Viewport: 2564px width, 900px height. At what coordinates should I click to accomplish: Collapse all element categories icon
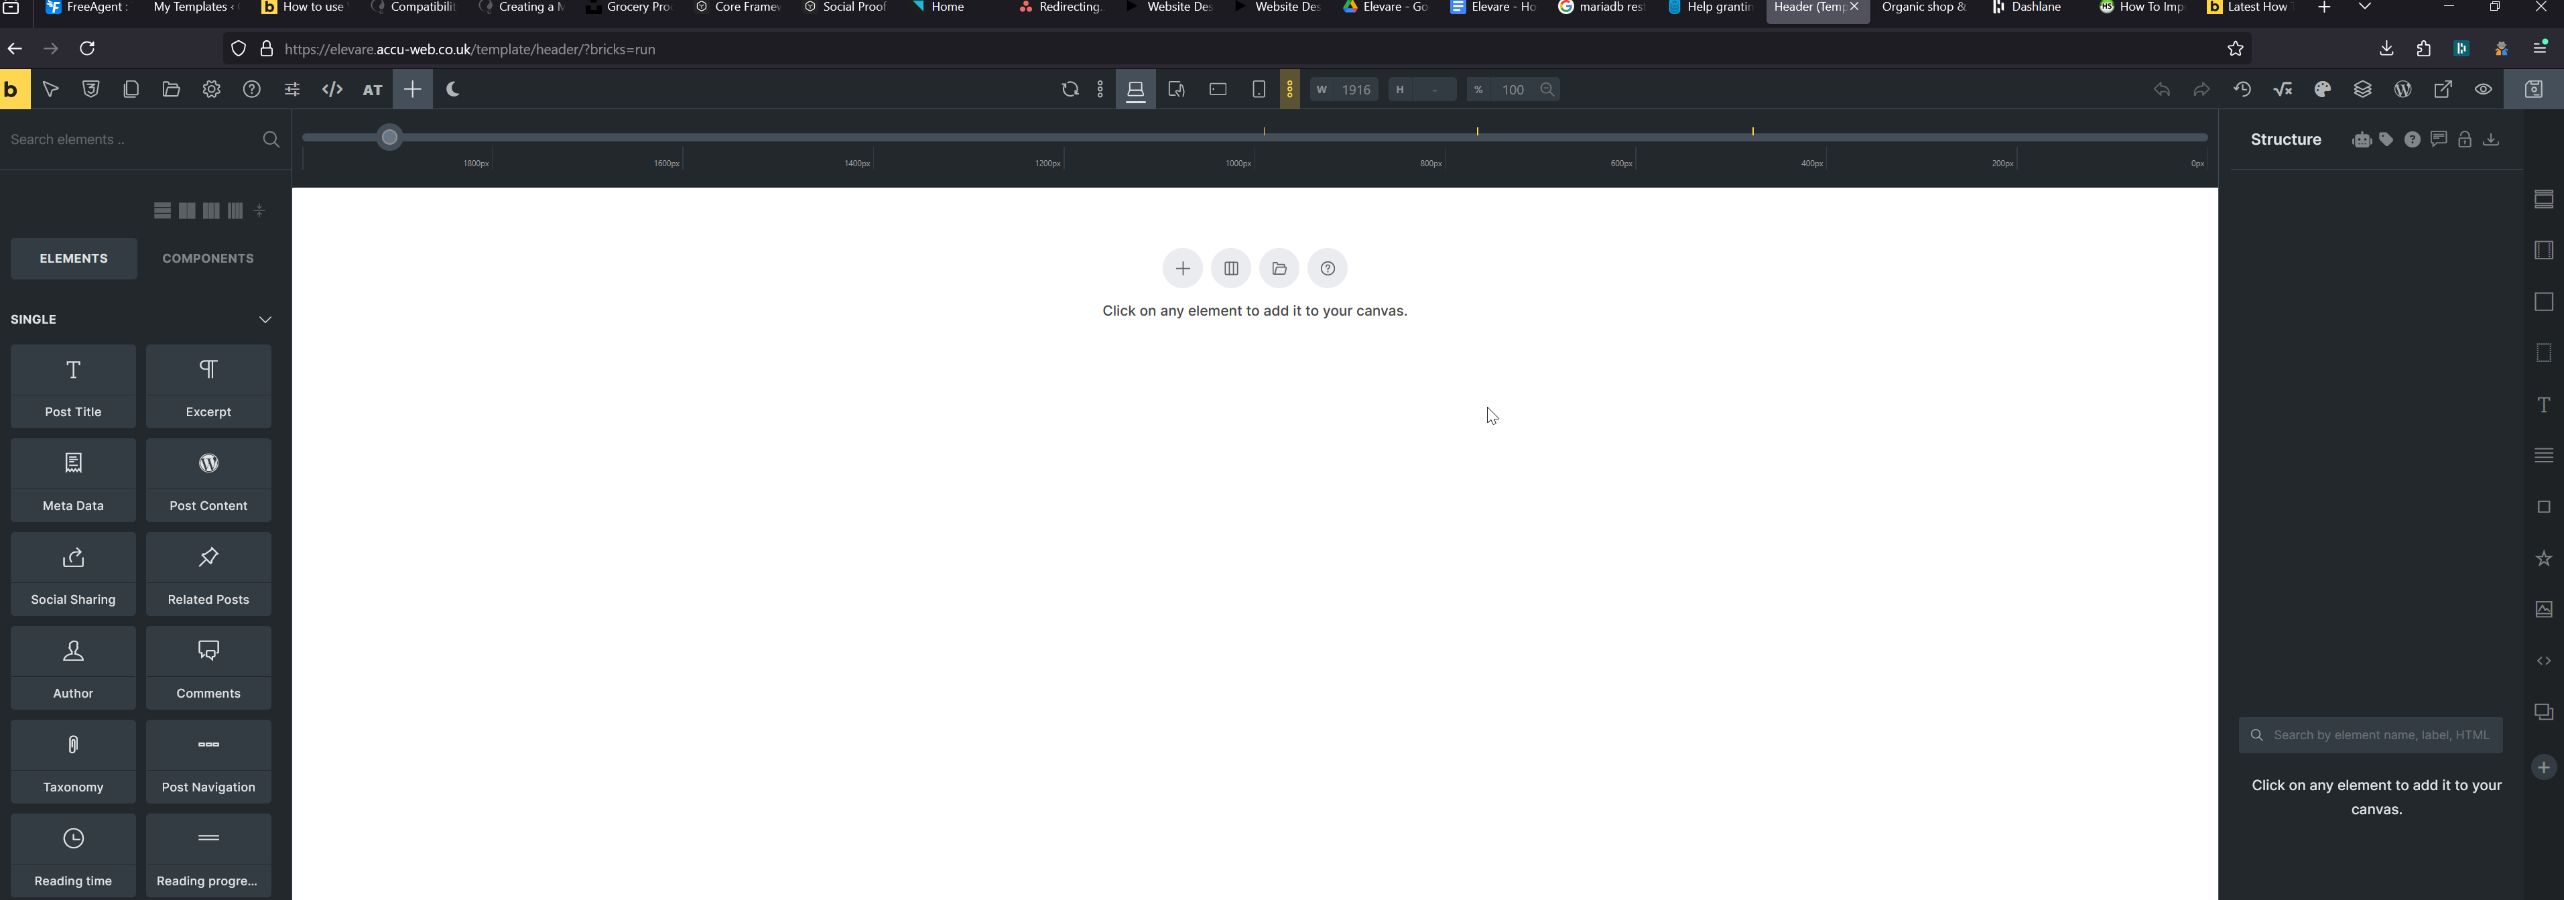coord(260,211)
